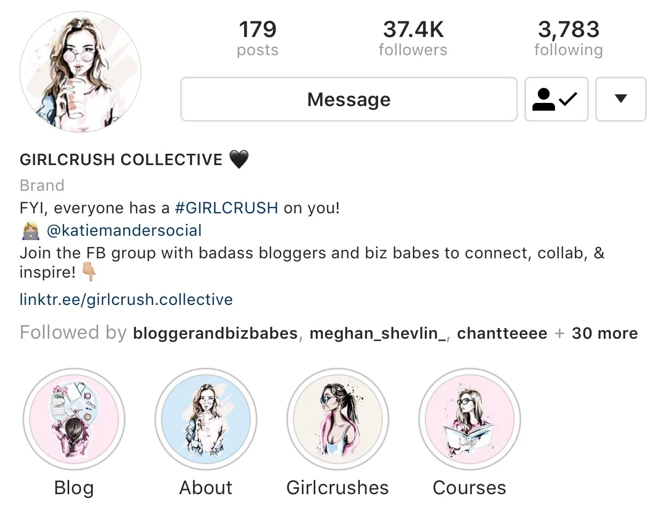Expand suggested accounts with the down arrow
666x514 pixels.
click(x=620, y=99)
